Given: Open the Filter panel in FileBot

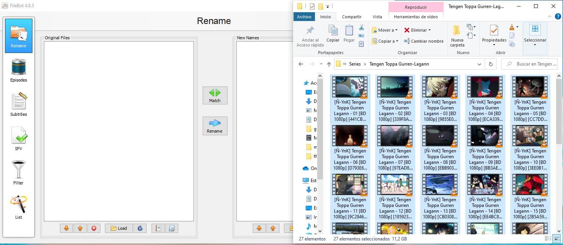Looking at the screenshot, I should point(19,173).
